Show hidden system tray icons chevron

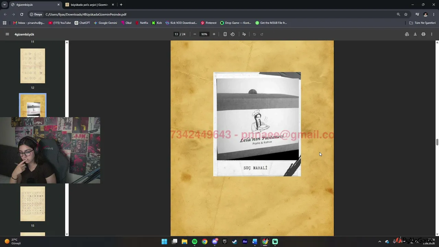380,242
